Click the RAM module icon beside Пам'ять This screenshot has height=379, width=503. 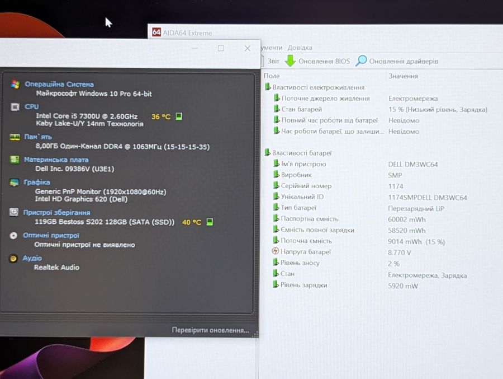15,137
